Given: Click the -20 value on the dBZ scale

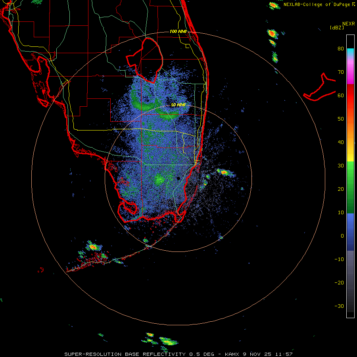Looking at the screenshot, I should 339,283.
